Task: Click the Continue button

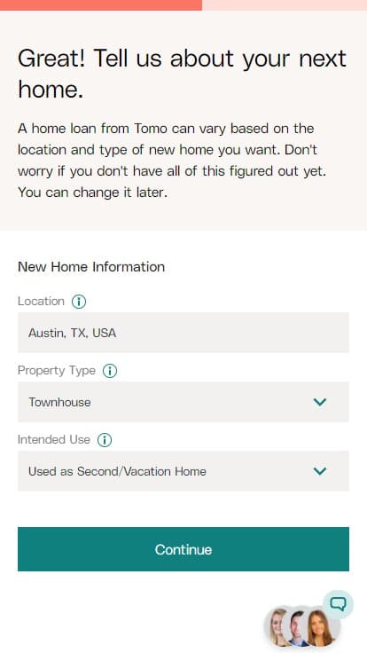Action: 183,549
